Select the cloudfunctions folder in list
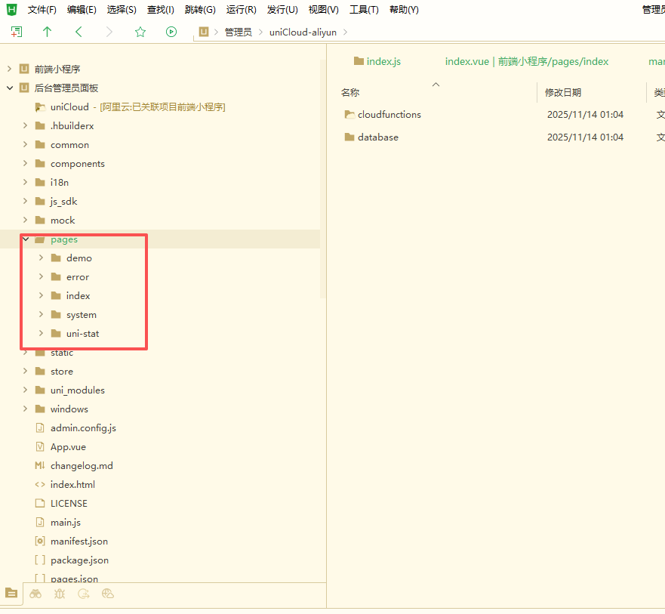This screenshot has height=614, width=665. 389,115
